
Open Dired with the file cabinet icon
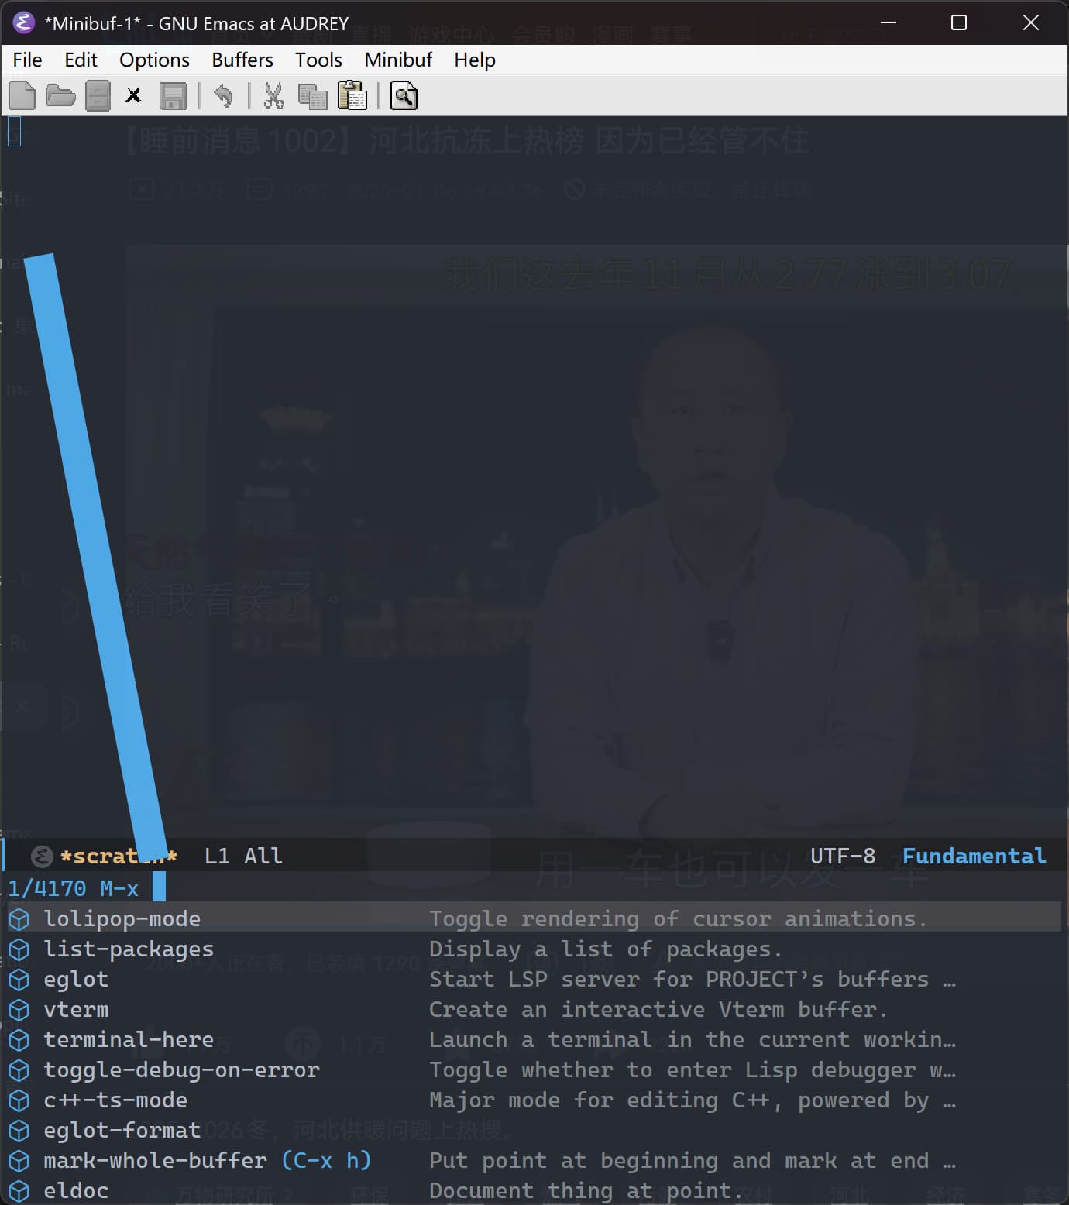point(98,96)
